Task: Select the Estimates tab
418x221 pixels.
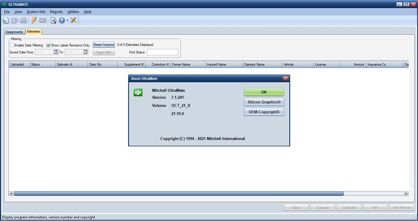Action: (33, 31)
